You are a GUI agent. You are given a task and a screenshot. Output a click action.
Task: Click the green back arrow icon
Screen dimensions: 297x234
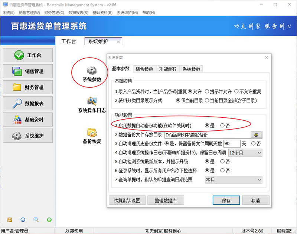click(49, 220)
